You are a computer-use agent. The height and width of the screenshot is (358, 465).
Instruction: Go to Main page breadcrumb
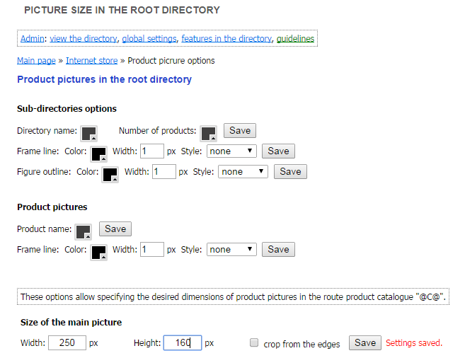[x=36, y=60]
